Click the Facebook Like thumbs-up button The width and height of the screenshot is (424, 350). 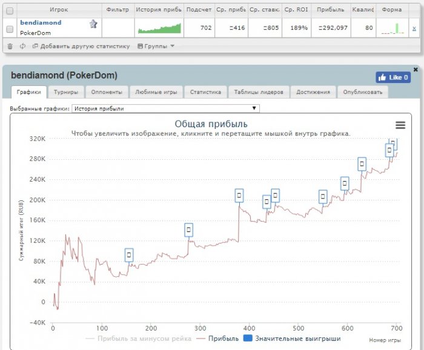pos(393,78)
